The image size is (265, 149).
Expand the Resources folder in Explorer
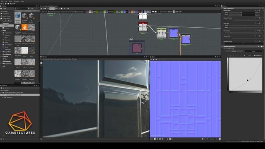click(x=3, y=97)
